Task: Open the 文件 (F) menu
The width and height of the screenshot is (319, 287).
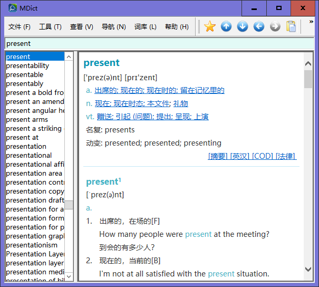Action: (20, 27)
